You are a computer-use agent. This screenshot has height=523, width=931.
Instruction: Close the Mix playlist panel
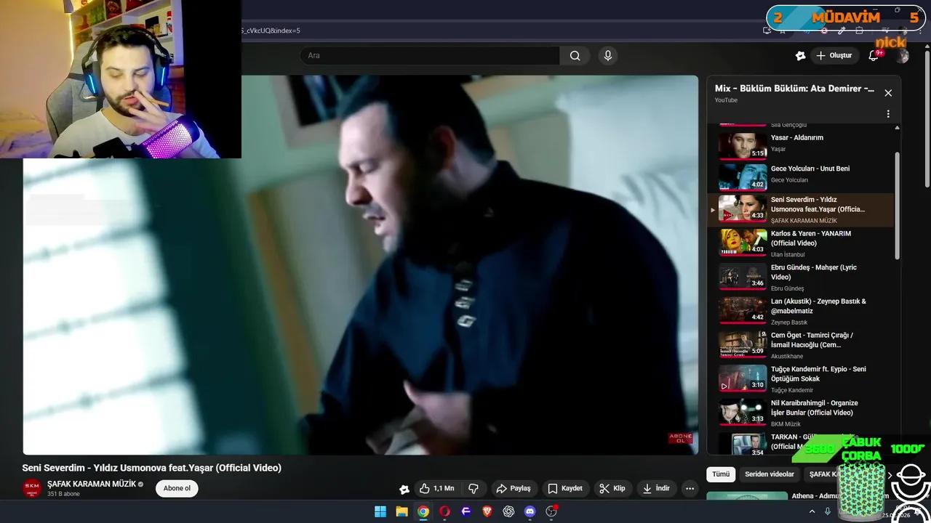[888, 93]
